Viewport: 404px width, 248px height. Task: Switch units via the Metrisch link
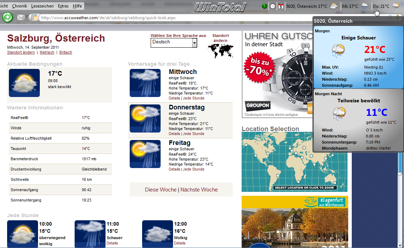(x=47, y=52)
